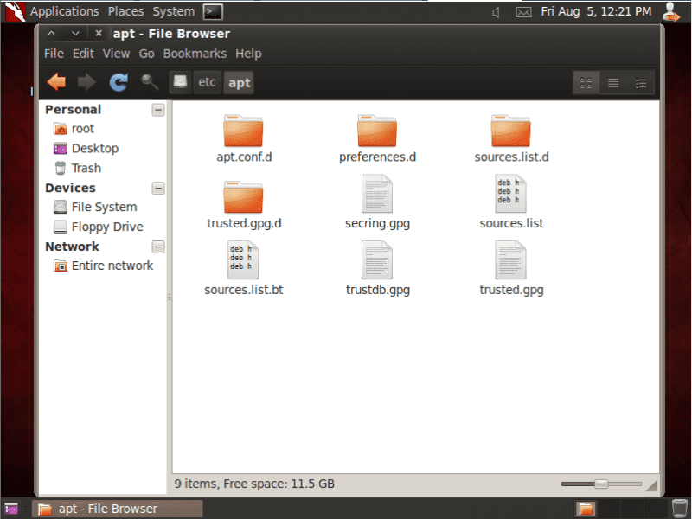Open trash icon in bottom panel
This screenshot has width=692, height=519.
point(680,509)
